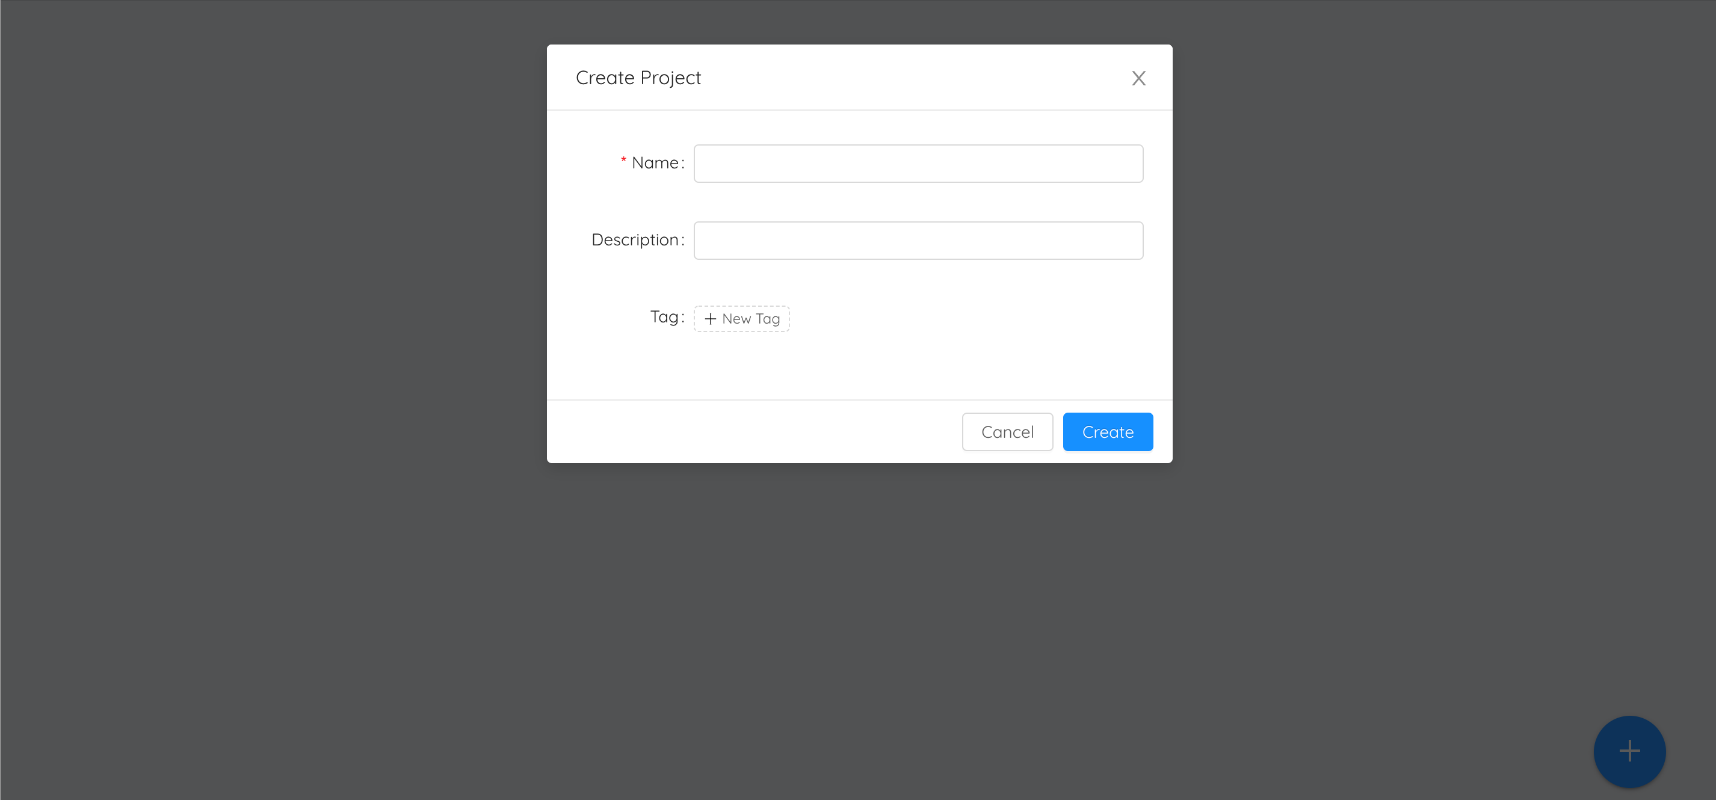Click the + New Tag button
The width and height of the screenshot is (1716, 800).
click(x=742, y=318)
